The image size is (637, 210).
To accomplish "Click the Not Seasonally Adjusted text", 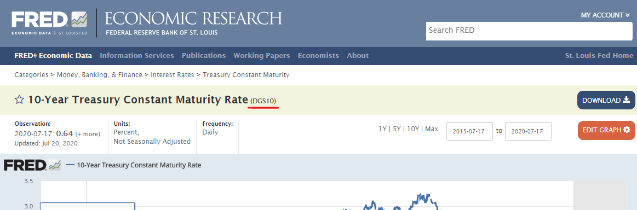I will (152, 142).
